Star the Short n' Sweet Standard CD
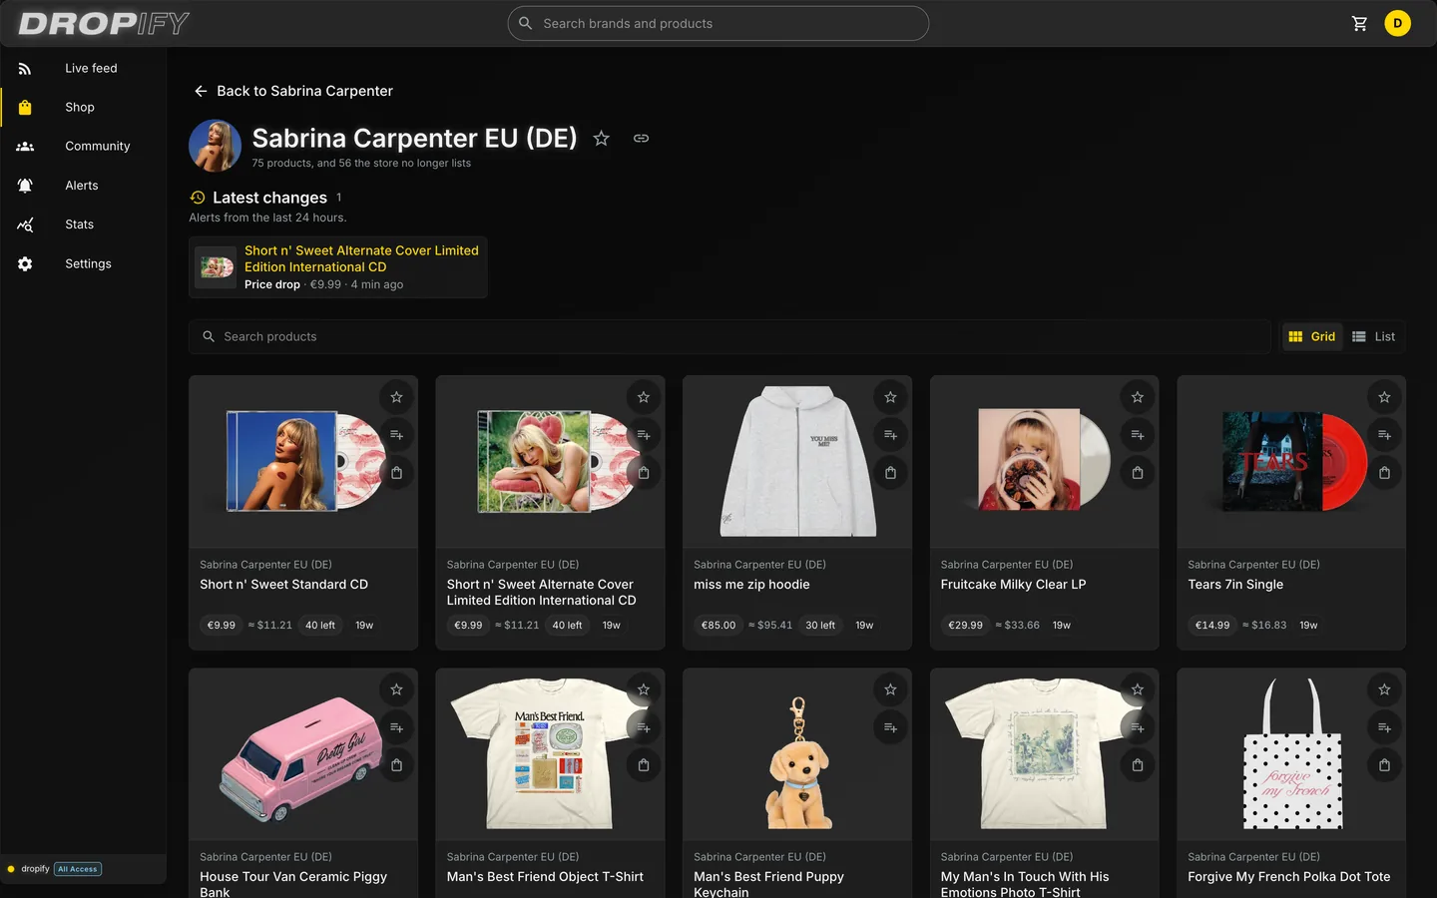Viewport: 1437px width, 898px height. coord(396,397)
